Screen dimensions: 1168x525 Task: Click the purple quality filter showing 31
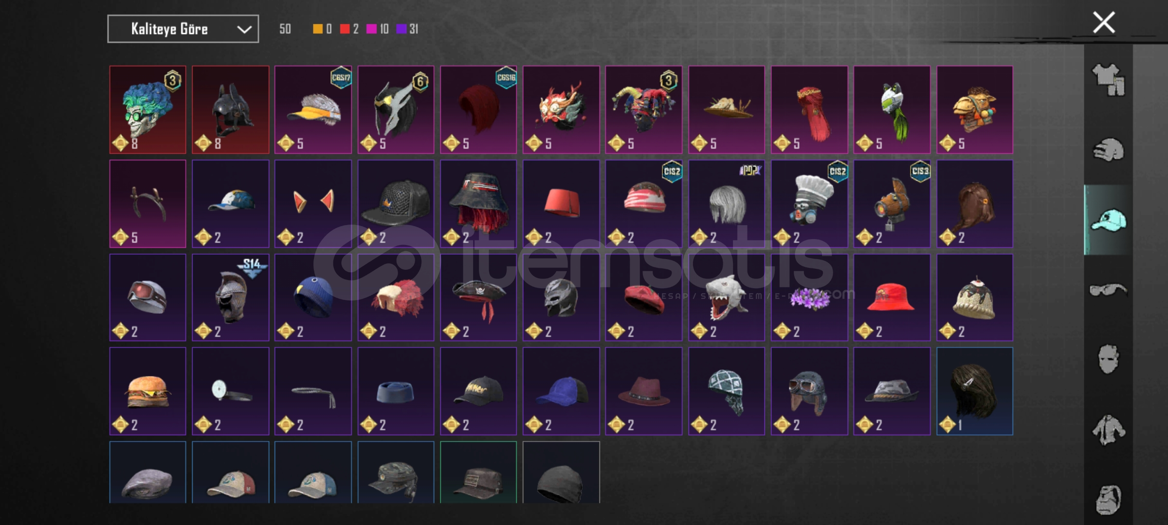click(407, 29)
